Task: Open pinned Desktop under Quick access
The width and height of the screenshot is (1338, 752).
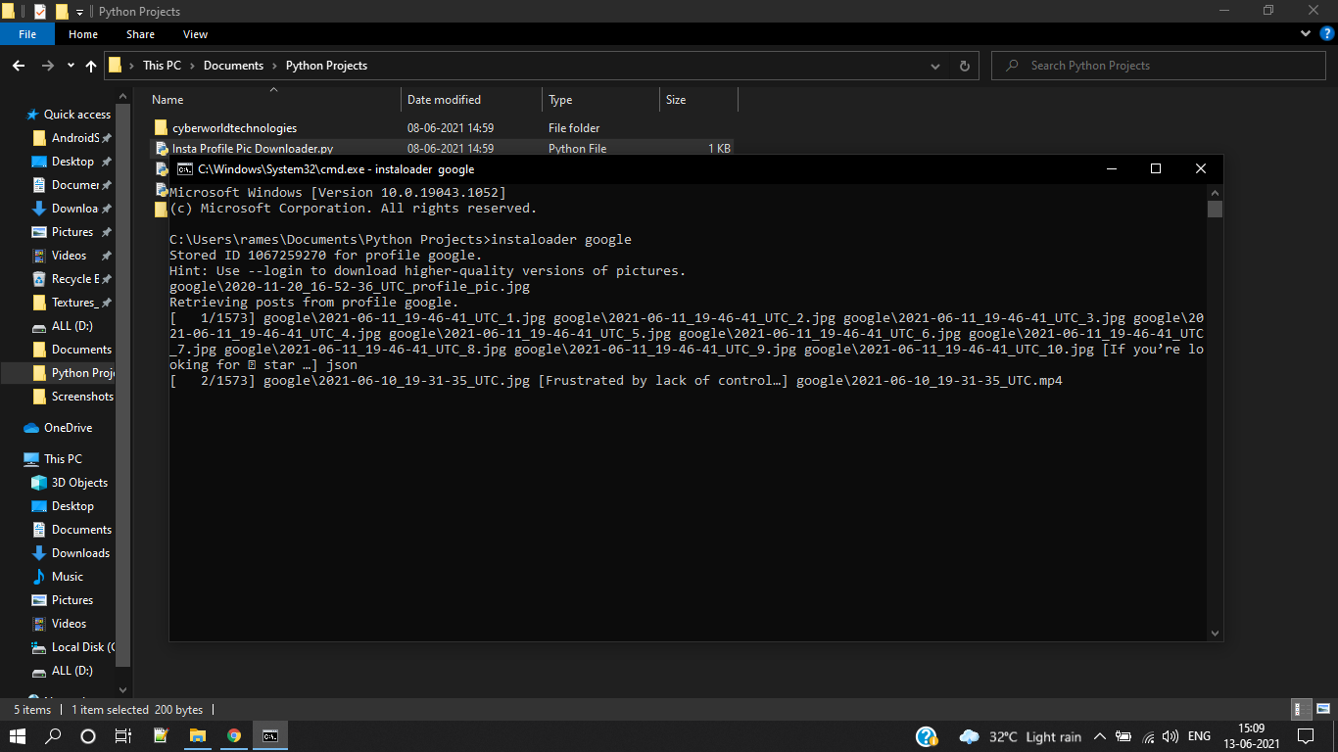Action: (72, 162)
